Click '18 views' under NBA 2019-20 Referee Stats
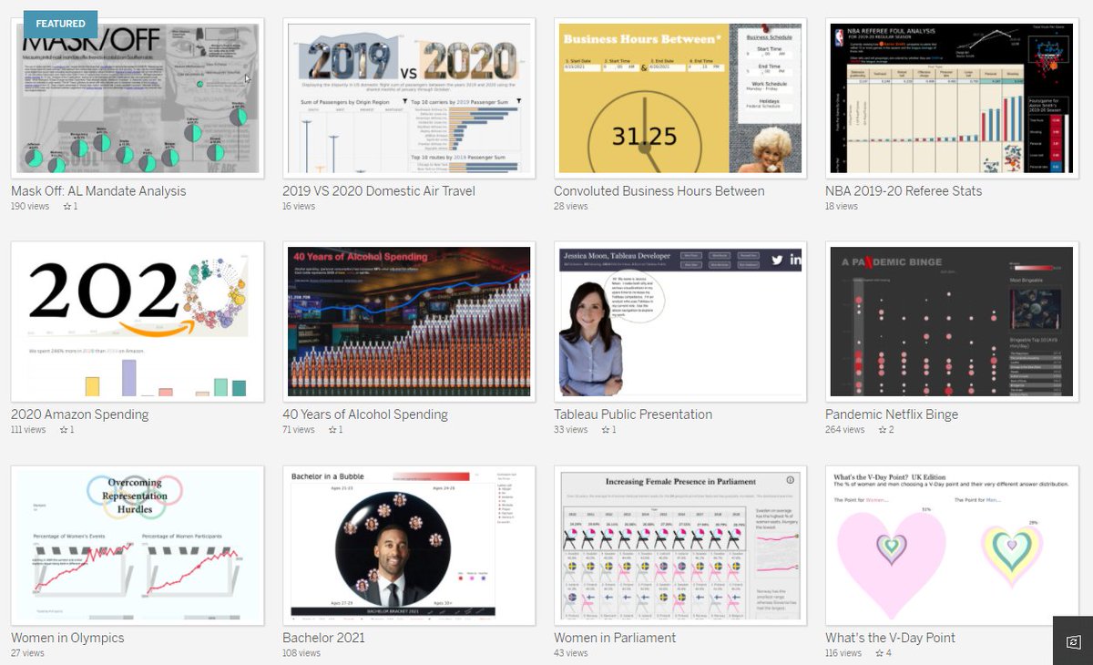Image resolution: width=1093 pixels, height=665 pixels. click(842, 207)
